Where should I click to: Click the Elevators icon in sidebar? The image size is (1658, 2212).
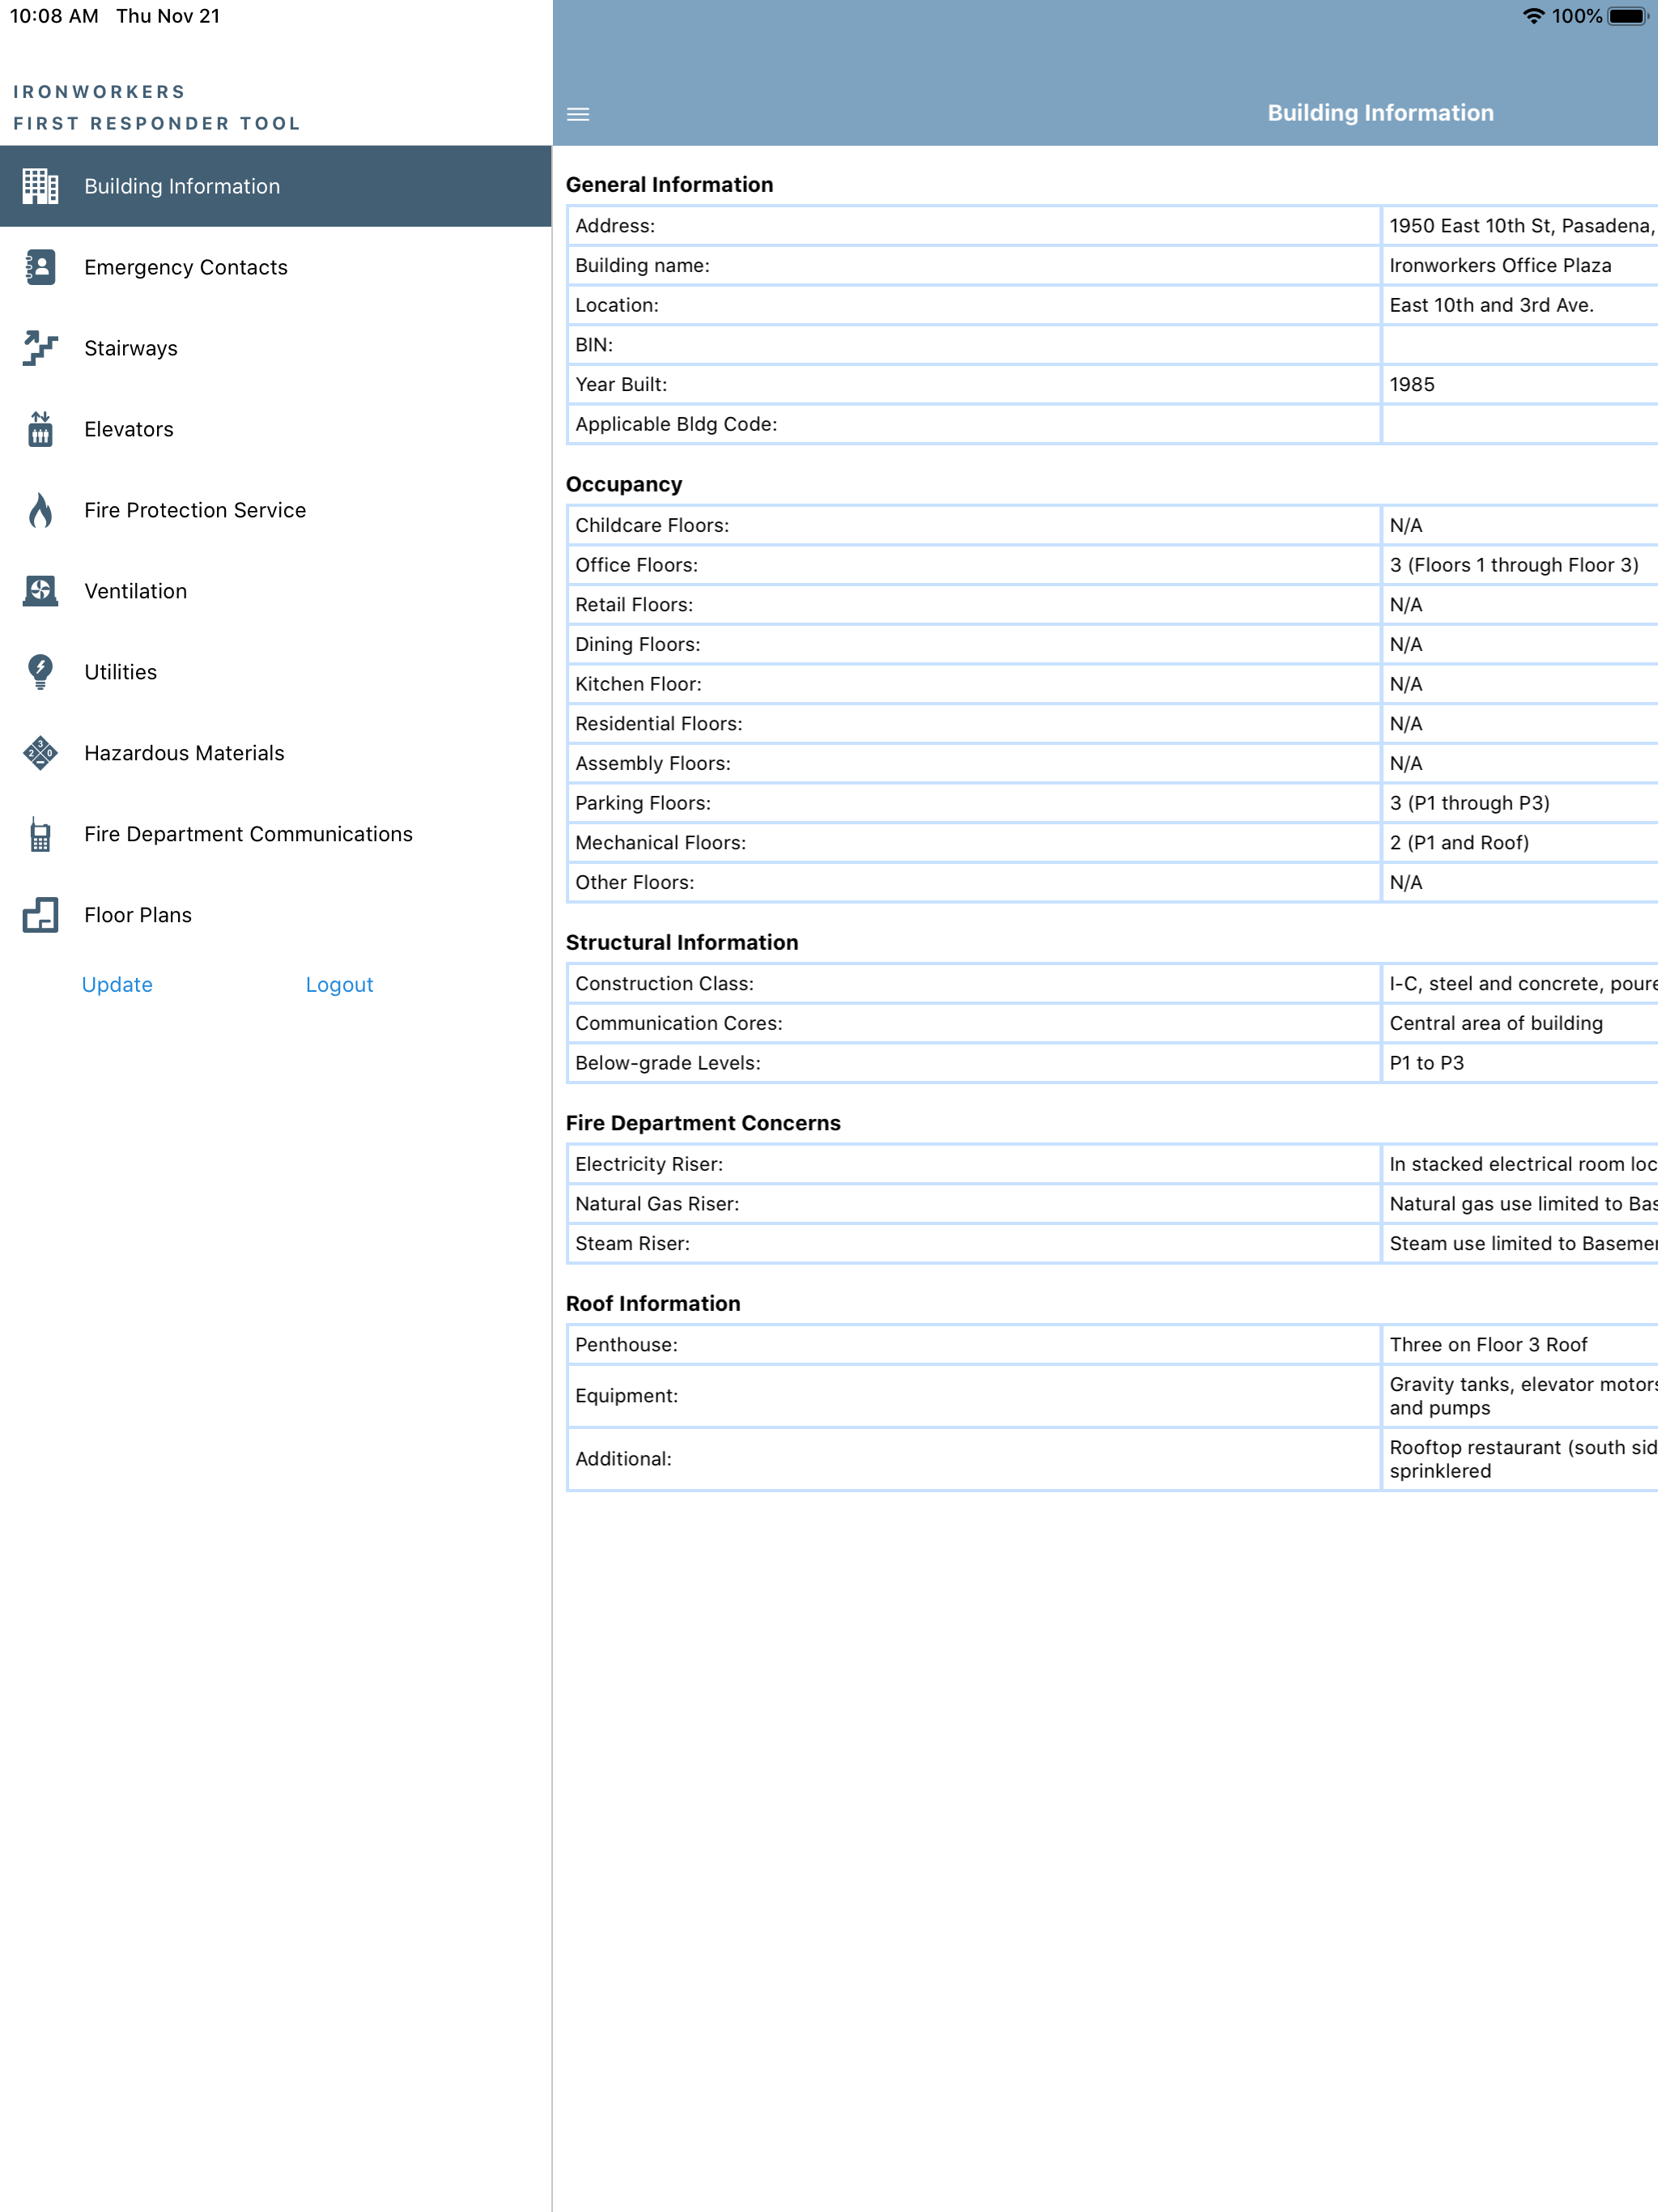pyautogui.click(x=40, y=429)
